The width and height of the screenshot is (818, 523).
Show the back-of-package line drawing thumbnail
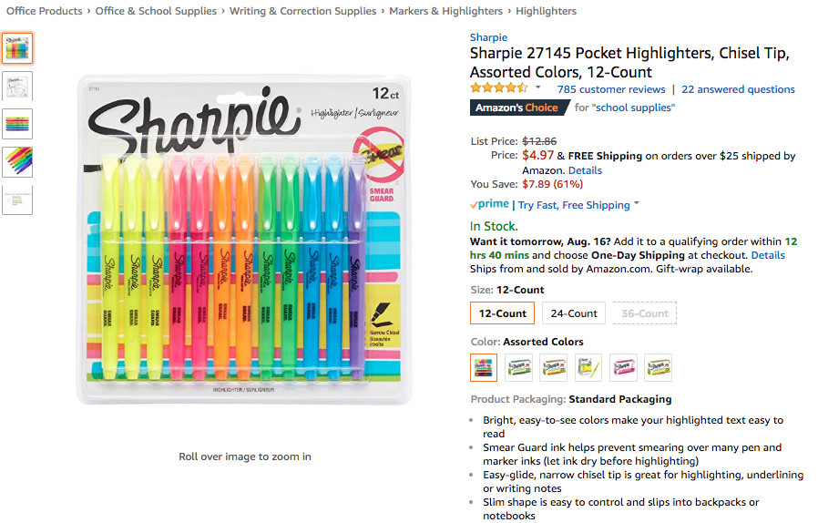click(x=17, y=86)
